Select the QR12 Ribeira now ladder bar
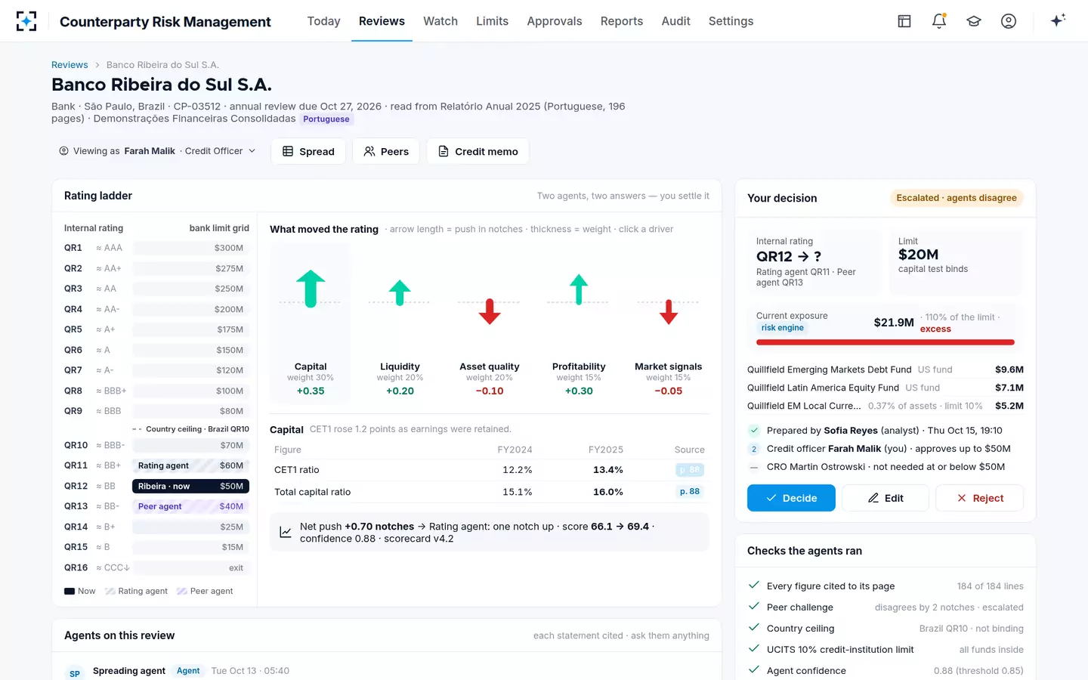This screenshot has height=680, width=1088. [x=190, y=486]
